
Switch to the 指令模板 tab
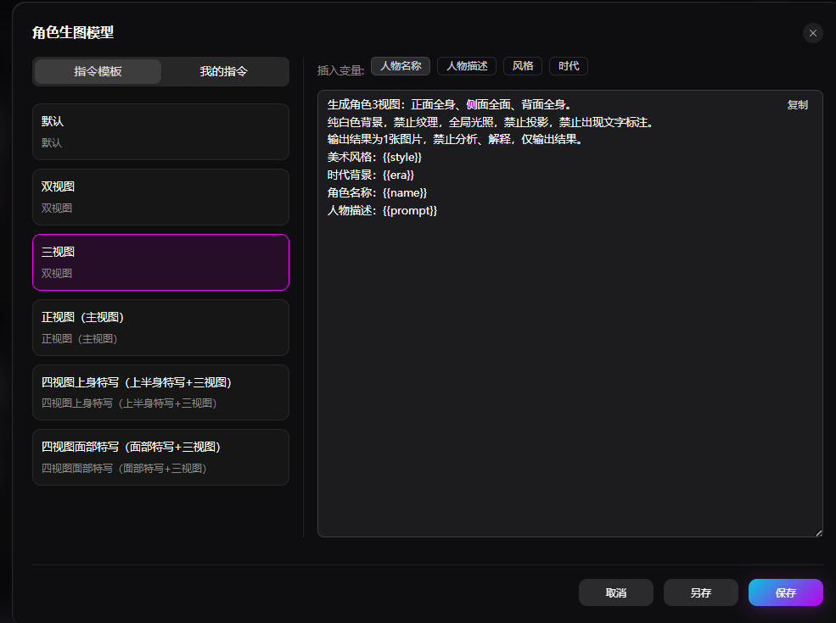click(x=98, y=71)
